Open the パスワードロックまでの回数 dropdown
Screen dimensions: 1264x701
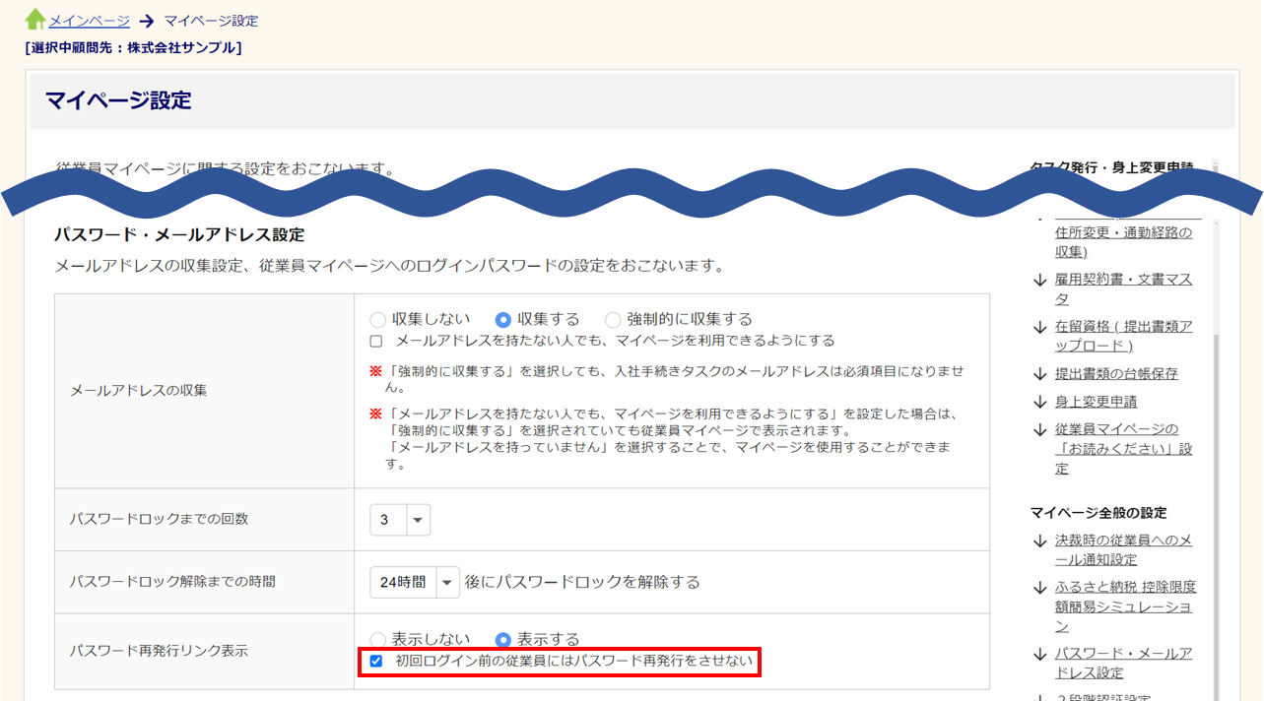point(400,520)
